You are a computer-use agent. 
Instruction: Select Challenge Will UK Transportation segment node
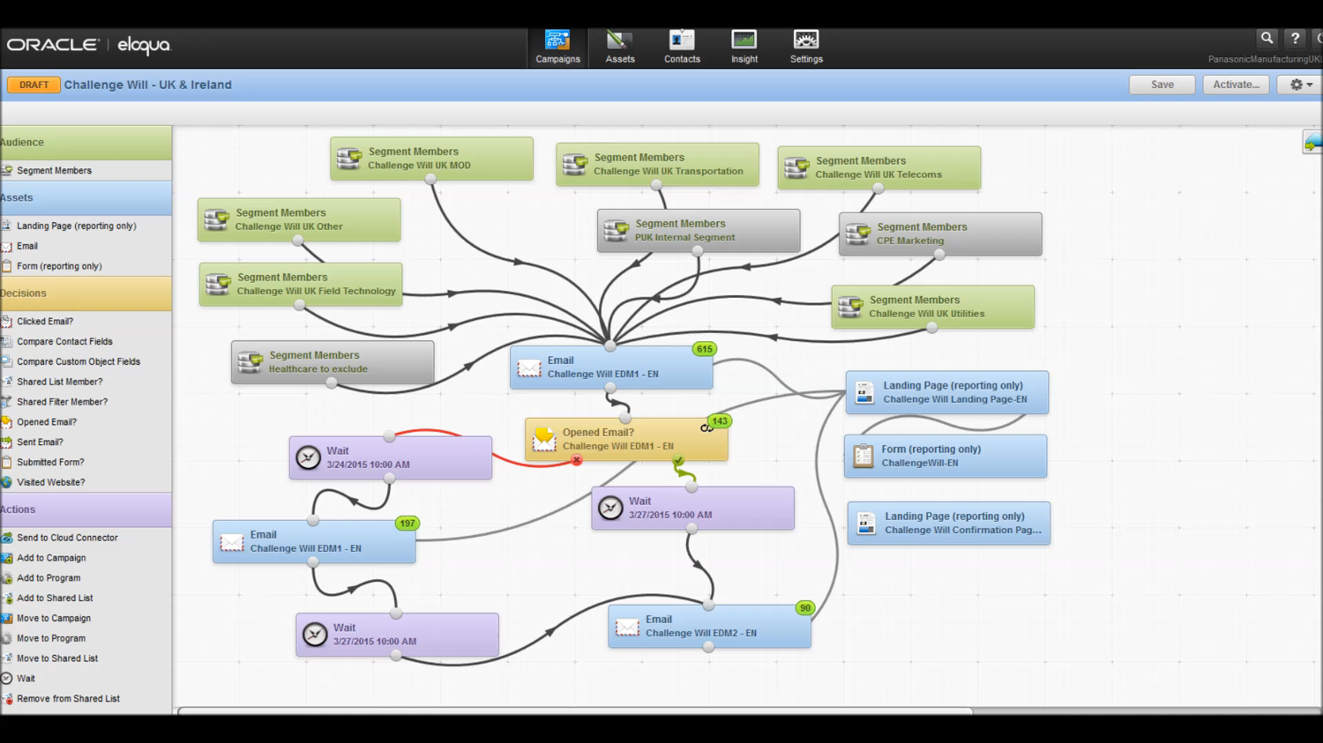click(657, 164)
